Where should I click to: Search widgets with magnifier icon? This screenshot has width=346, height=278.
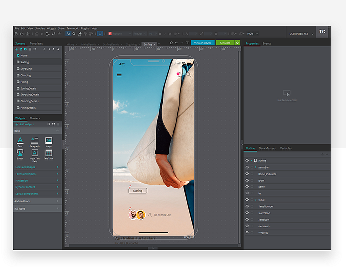pos(49,124)
